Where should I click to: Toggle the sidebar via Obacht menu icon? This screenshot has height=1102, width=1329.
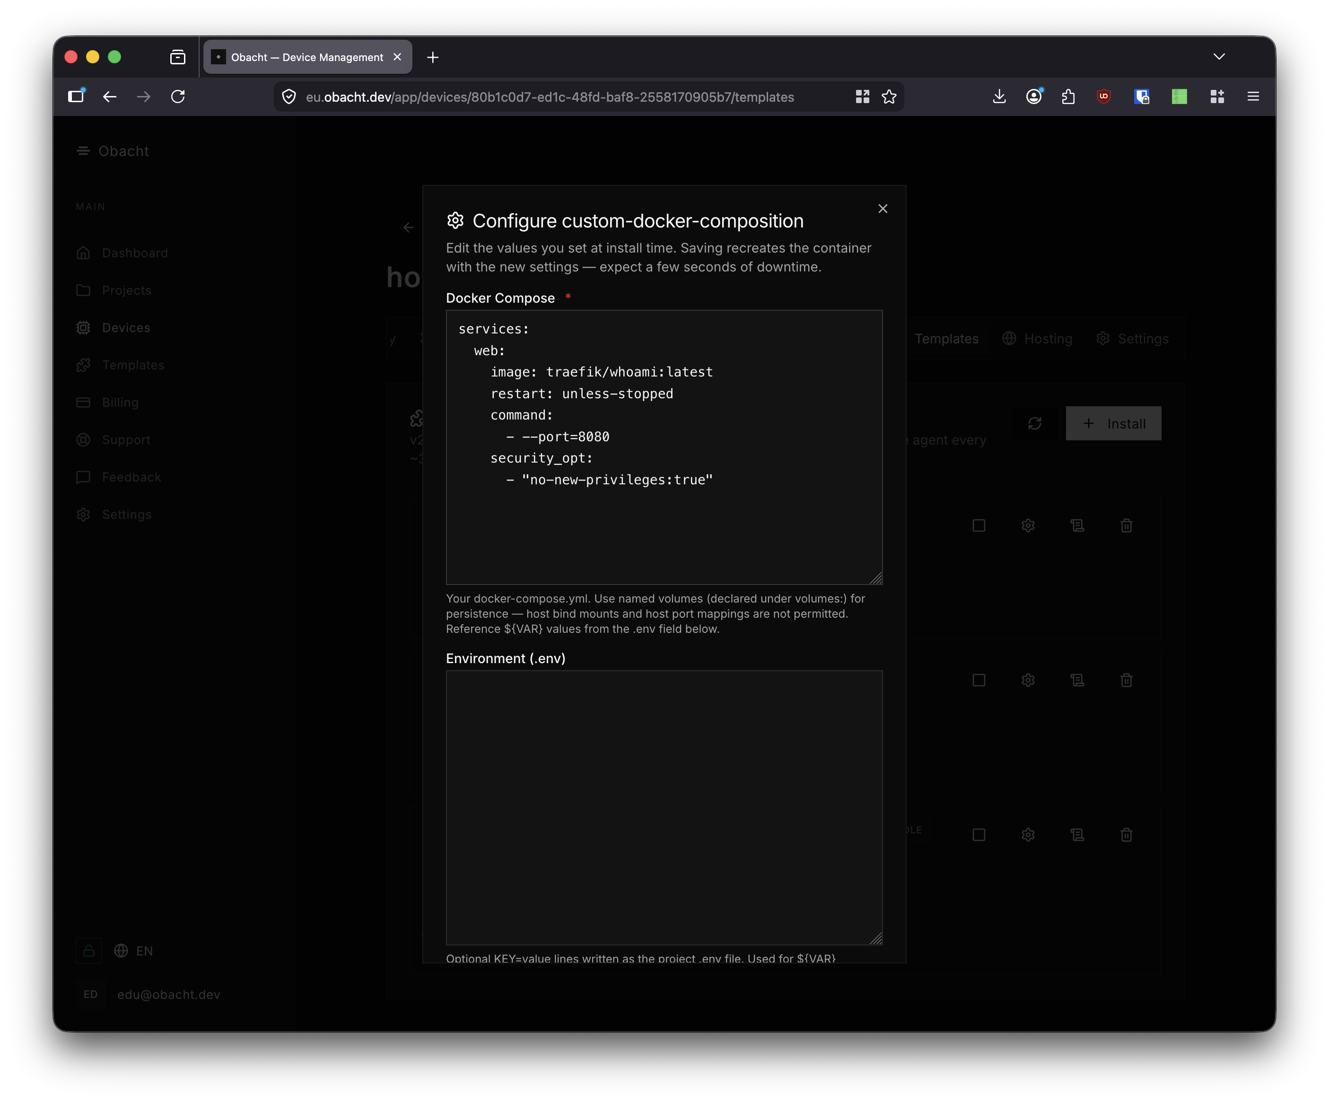pyautogui.click(x=83, y=151)
